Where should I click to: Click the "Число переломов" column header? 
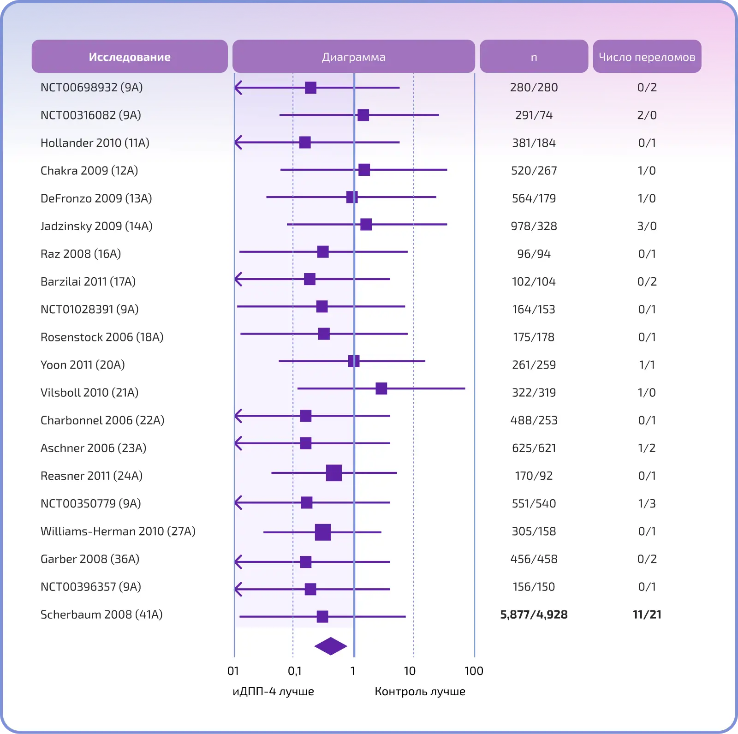[x=647, y=57]
